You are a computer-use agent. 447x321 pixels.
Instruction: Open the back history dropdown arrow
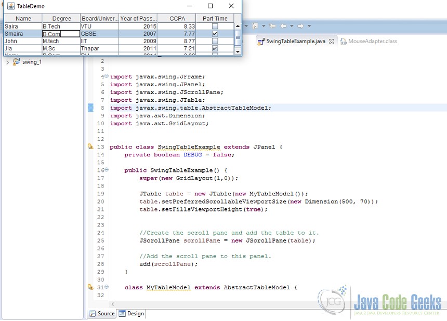292,26
